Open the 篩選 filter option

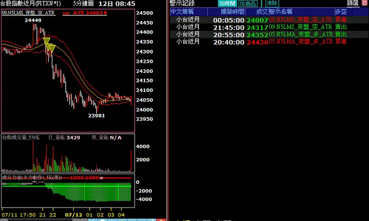point(353,3)
